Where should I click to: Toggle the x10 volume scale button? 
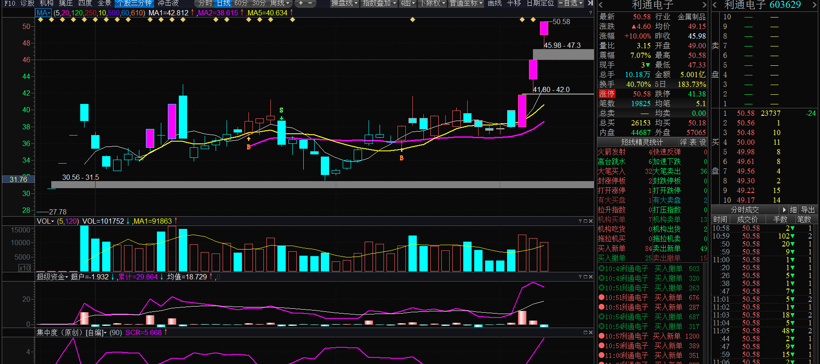[x=25, y=268]
